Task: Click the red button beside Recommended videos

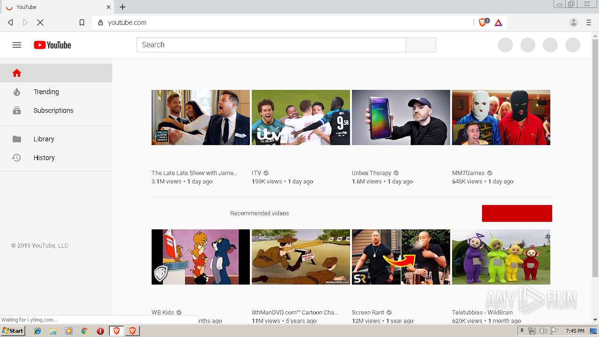Action: click(517, 213)
